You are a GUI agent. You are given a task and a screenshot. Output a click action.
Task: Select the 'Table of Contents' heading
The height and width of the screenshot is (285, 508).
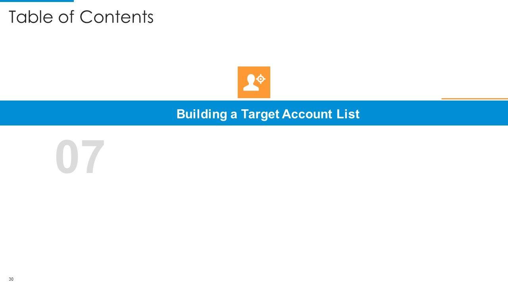coord(81,17)
